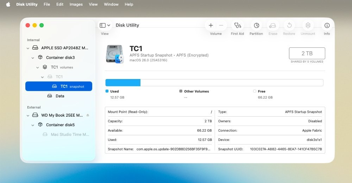This screenshot has width=352, height=183.
Task: Click the Restore toolbar icon
Action: coord(289,25)
